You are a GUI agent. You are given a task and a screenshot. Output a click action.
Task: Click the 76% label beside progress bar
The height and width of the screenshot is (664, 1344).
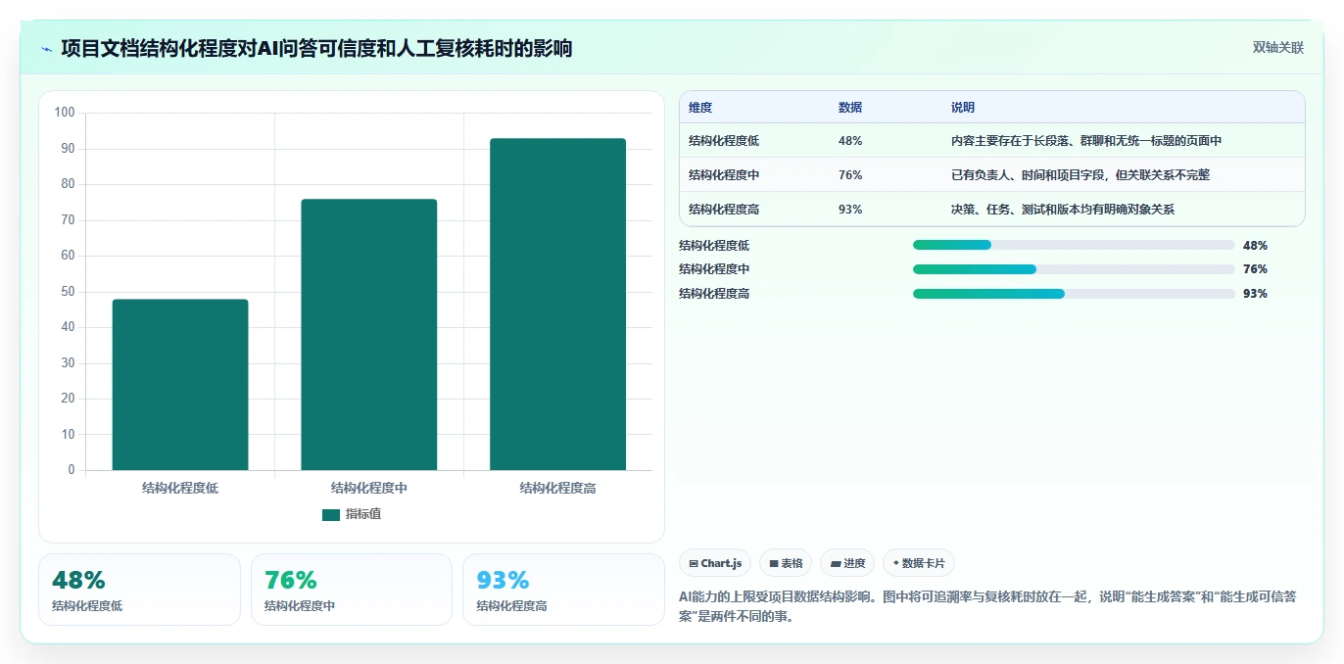(1255, 269)
